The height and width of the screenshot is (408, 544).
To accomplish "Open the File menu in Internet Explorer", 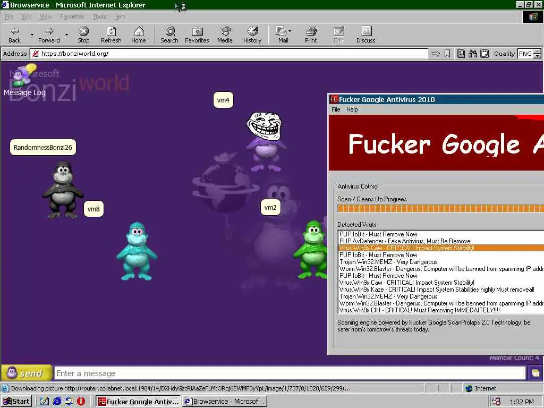I will point(9,16).
